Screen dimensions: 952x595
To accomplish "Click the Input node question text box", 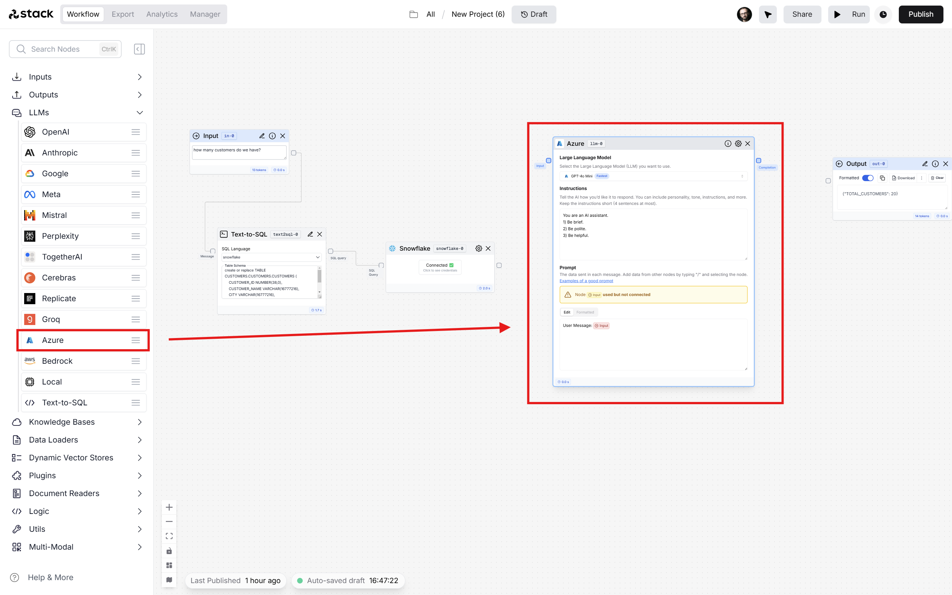I will pos(239,153).
